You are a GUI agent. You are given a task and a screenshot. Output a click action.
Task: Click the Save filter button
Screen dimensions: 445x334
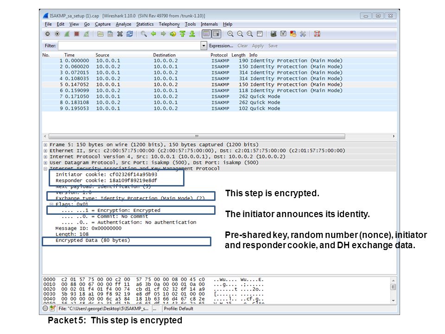pos(273,46)
